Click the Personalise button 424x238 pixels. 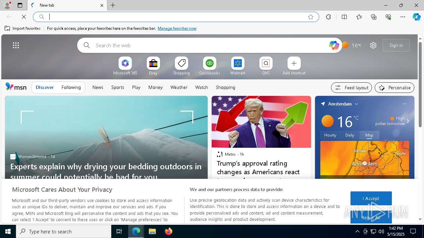click(395, 88)
